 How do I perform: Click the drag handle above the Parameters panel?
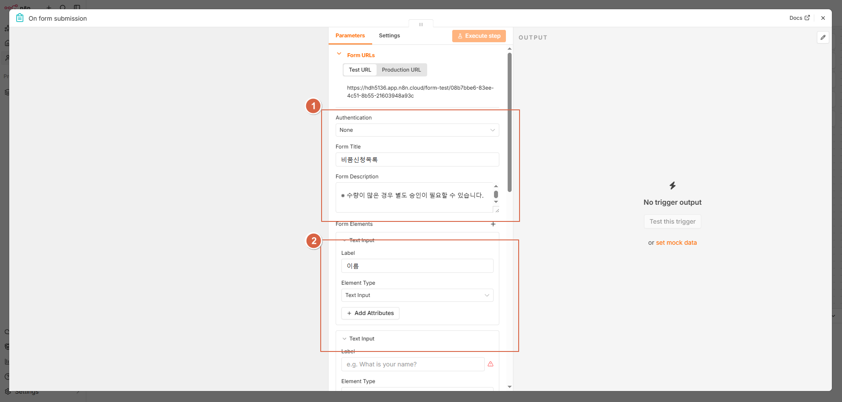pos(421,24)
